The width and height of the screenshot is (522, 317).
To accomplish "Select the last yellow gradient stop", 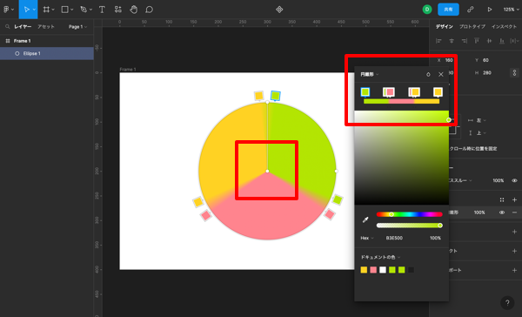I will tap(438, 91).
